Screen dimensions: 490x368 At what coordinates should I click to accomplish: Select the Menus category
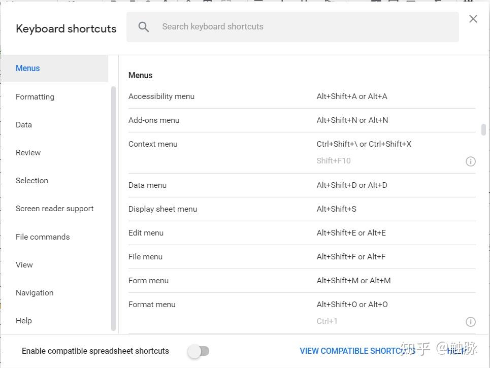click(x=28, y=69)
